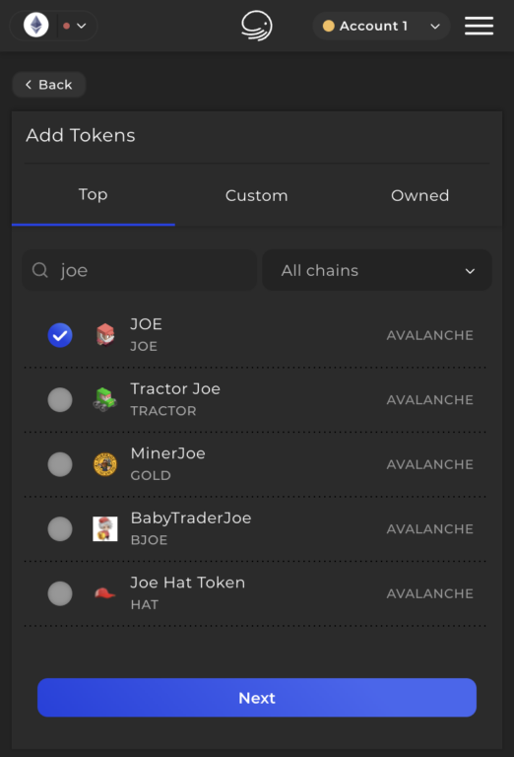Click the JOE token avatar icon

point(105,335)
